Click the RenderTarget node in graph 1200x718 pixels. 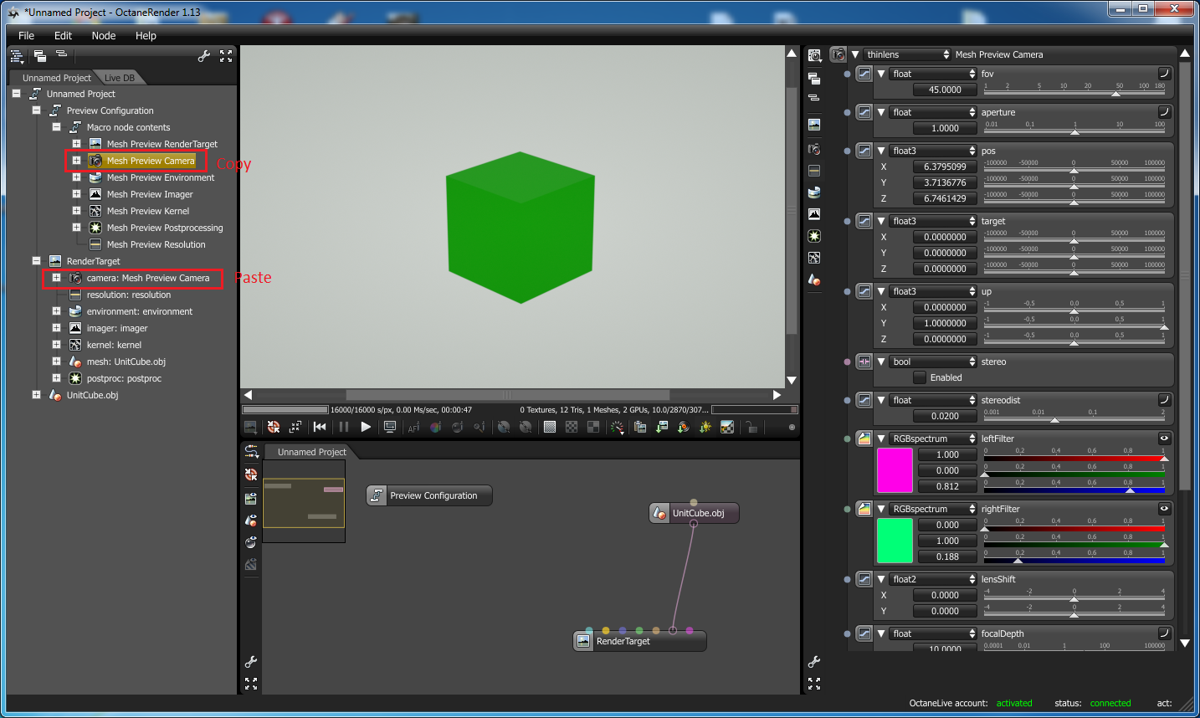(x=640, y=641)
